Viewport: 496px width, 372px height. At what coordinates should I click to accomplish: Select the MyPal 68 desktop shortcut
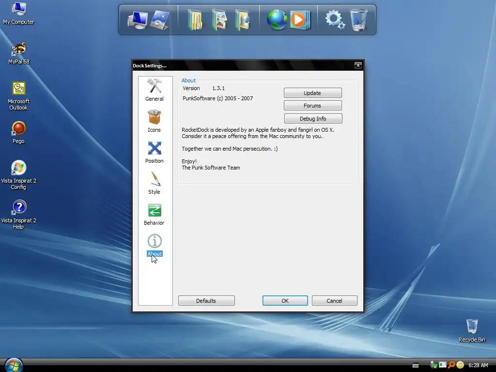[x=18, y=53]
